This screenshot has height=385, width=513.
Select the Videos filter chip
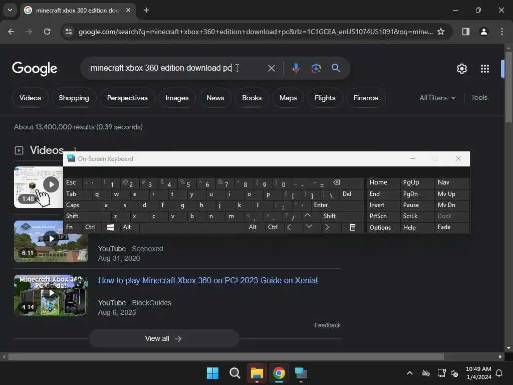pos(30,98)
